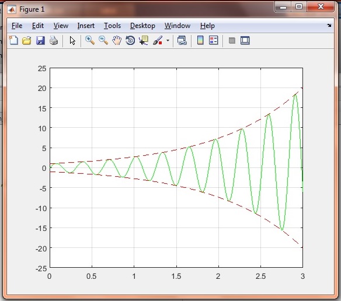This screenshot has height=301, width=341.
Task: Click the Link Plot icon
Action: point(182,41)
